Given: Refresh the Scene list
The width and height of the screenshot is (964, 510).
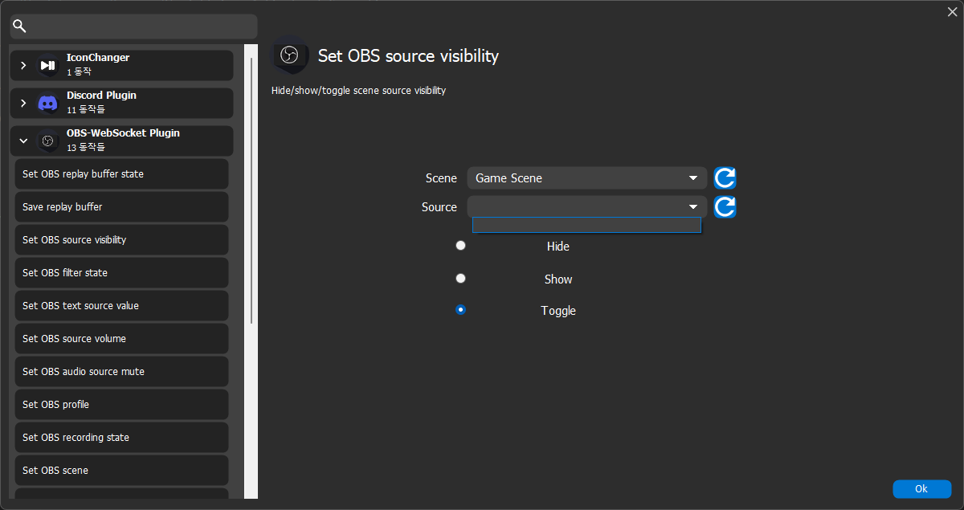Looking at the screenshot, I should point(724,177).
